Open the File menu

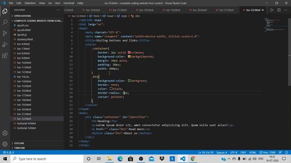click(11, 3)
